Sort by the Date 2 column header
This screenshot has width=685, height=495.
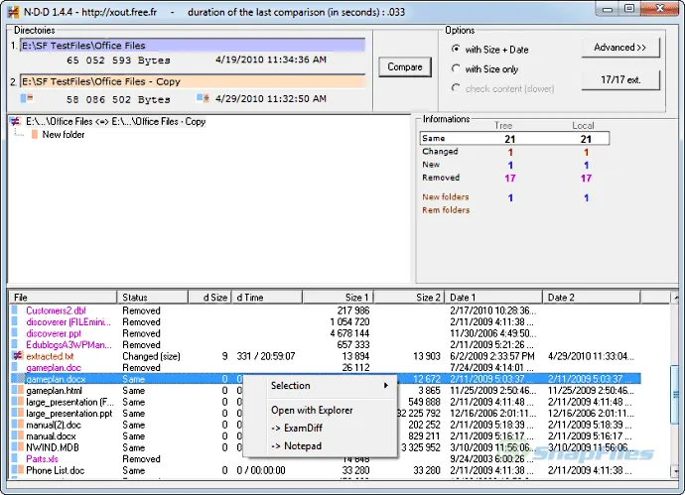tap(591, 298)
